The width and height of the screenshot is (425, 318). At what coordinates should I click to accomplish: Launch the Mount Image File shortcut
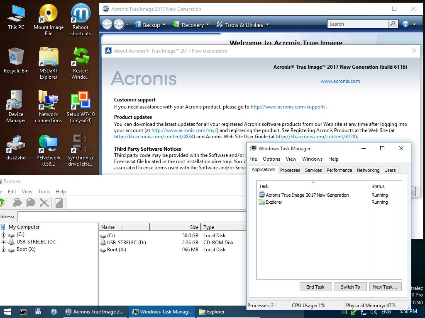tap(49, 20)
